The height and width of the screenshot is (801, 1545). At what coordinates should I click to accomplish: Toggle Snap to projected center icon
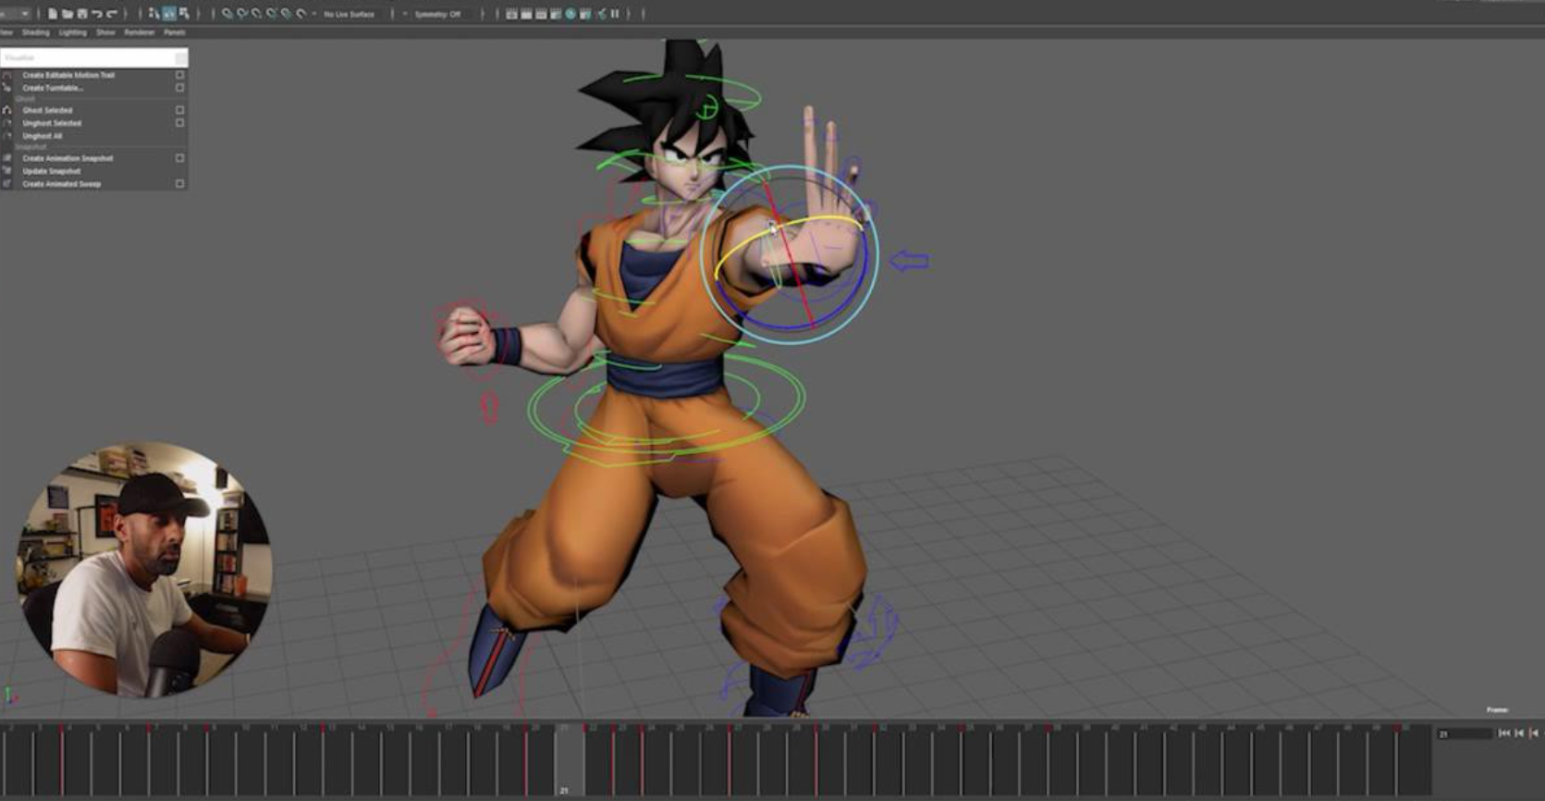point(272,14)
